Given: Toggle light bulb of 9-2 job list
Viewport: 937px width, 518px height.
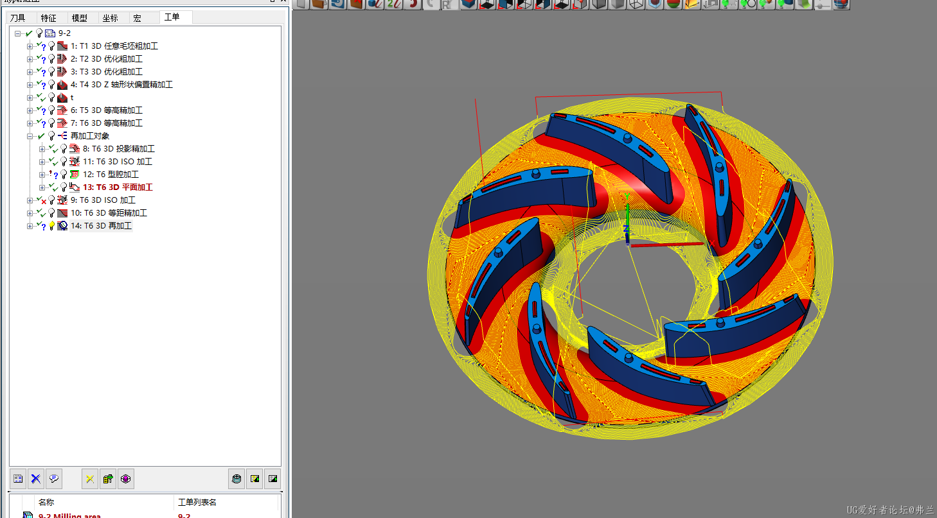Looking at the screenshot, I should (x=39, y=33).
